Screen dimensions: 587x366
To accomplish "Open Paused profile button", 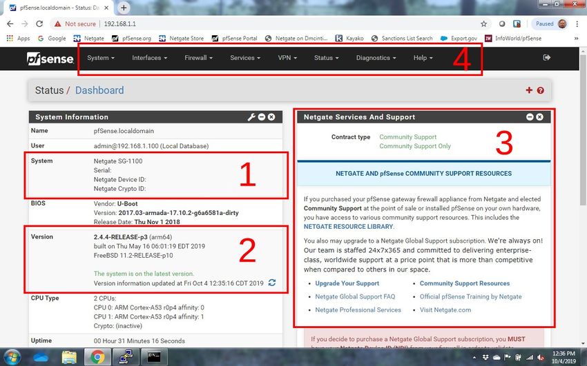I will click(x=550, y=24).
